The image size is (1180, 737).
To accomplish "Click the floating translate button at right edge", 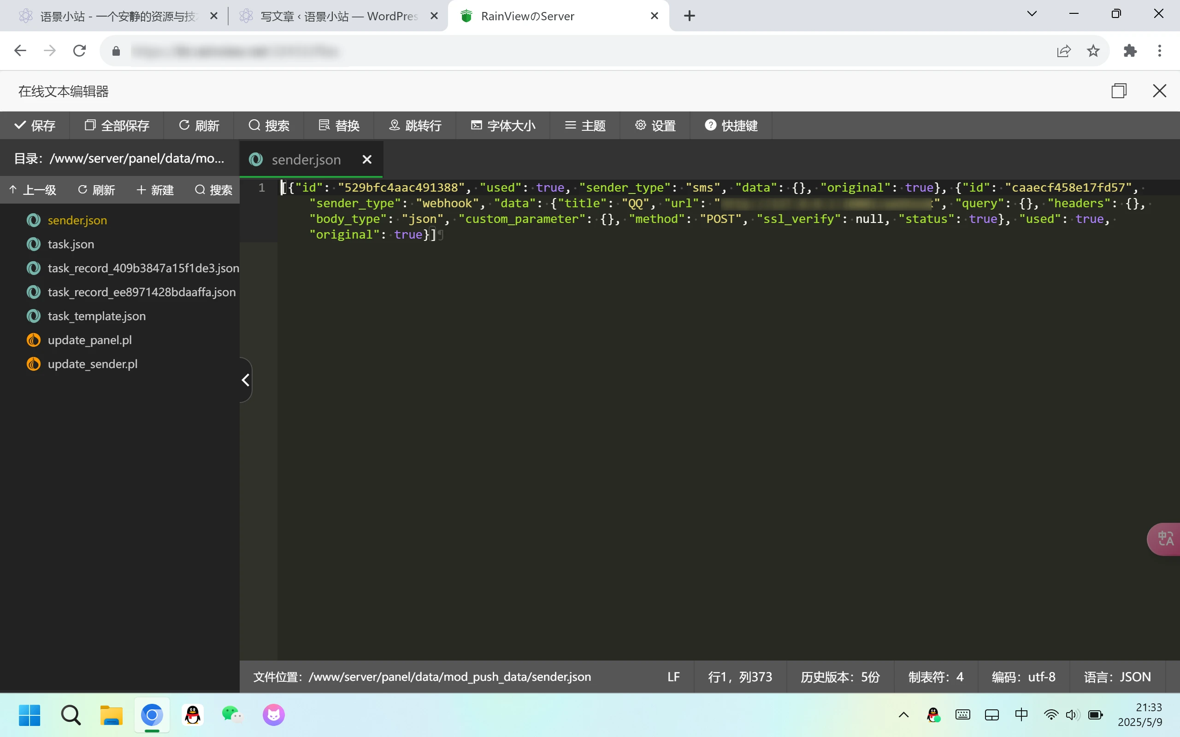I will [1164, 538].
